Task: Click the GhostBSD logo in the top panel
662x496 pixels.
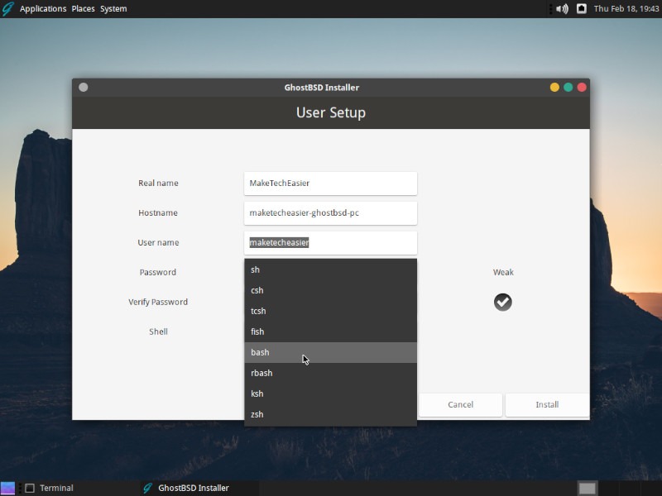Action: coord(8,8)
